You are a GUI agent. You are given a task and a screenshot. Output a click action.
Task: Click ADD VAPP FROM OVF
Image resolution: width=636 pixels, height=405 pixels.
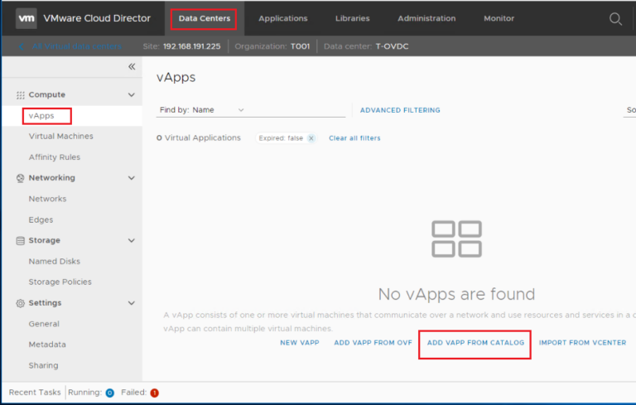click(x=373, y=343)
